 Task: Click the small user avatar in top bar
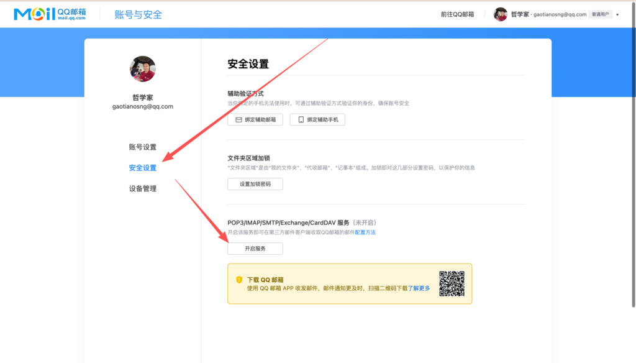(501, 14)
